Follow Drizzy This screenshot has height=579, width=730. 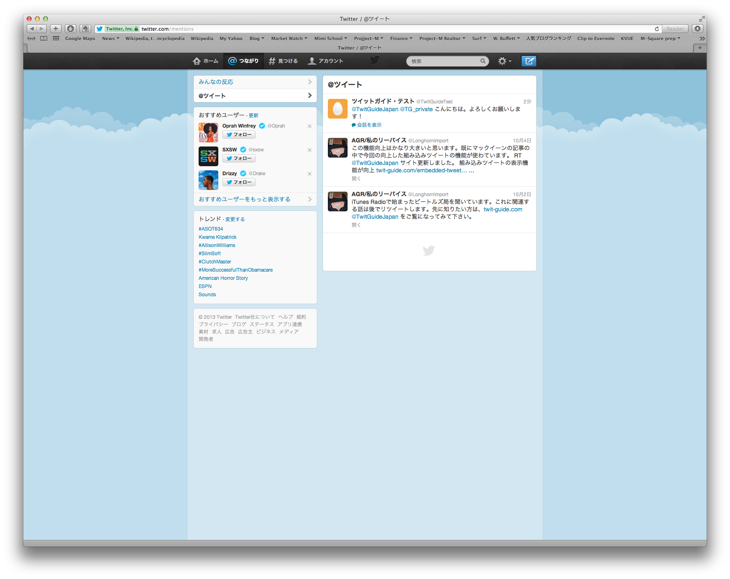point(239,182)
